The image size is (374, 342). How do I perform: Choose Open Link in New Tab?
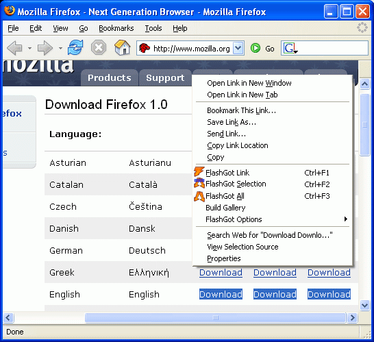coord(273,95)
